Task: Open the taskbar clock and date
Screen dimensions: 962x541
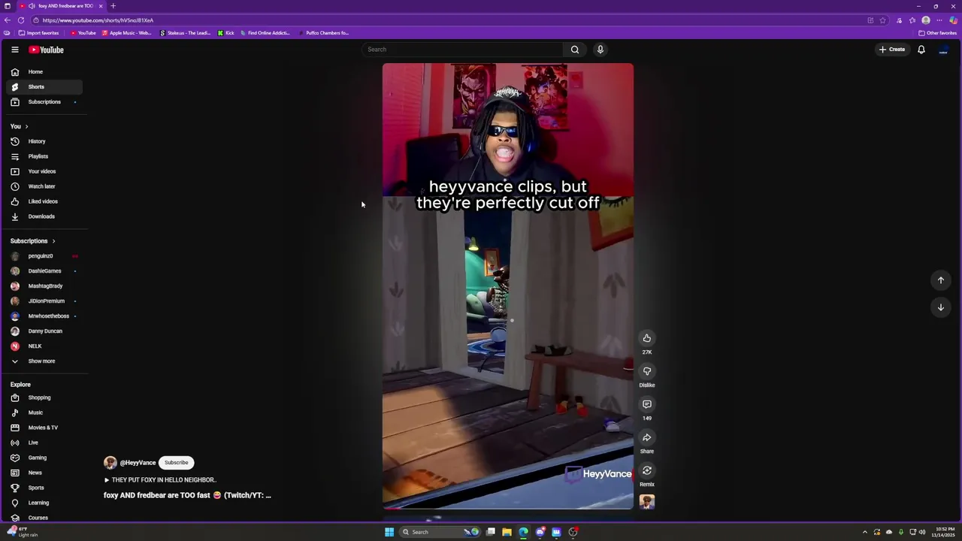Action: (x=945, y=532)
